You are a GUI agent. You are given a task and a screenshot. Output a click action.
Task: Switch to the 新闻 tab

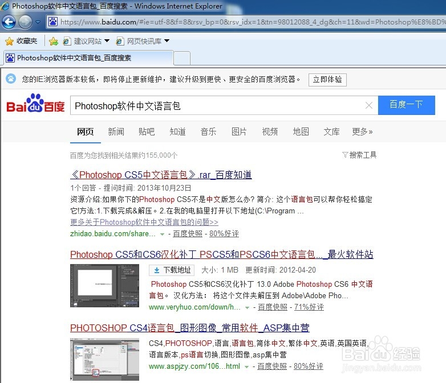coord(116,131)
